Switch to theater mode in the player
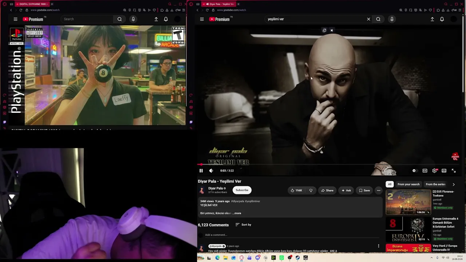The height and width of the screenshot is (262, 466). (444, 171)
